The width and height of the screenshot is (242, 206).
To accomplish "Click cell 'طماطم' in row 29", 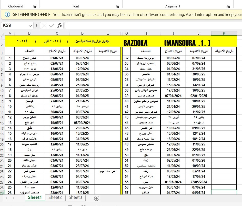I will 146,193.
